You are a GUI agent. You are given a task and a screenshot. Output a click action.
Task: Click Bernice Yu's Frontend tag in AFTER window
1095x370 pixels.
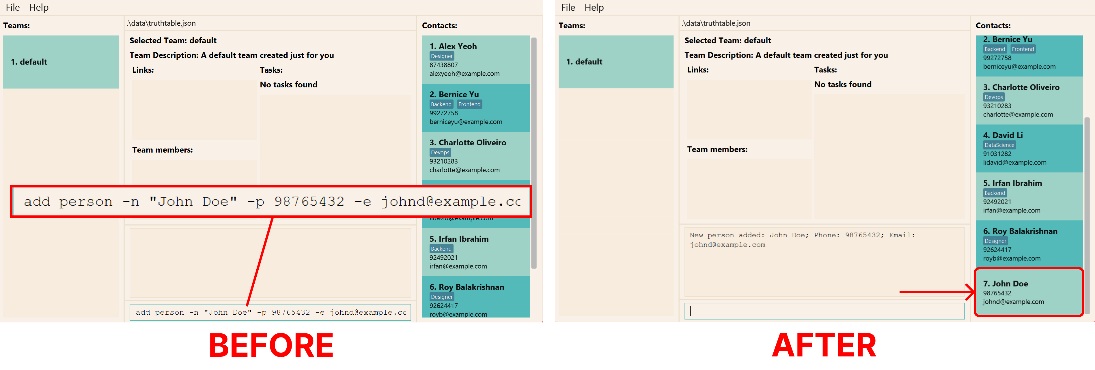click(x=1023, y=49)
